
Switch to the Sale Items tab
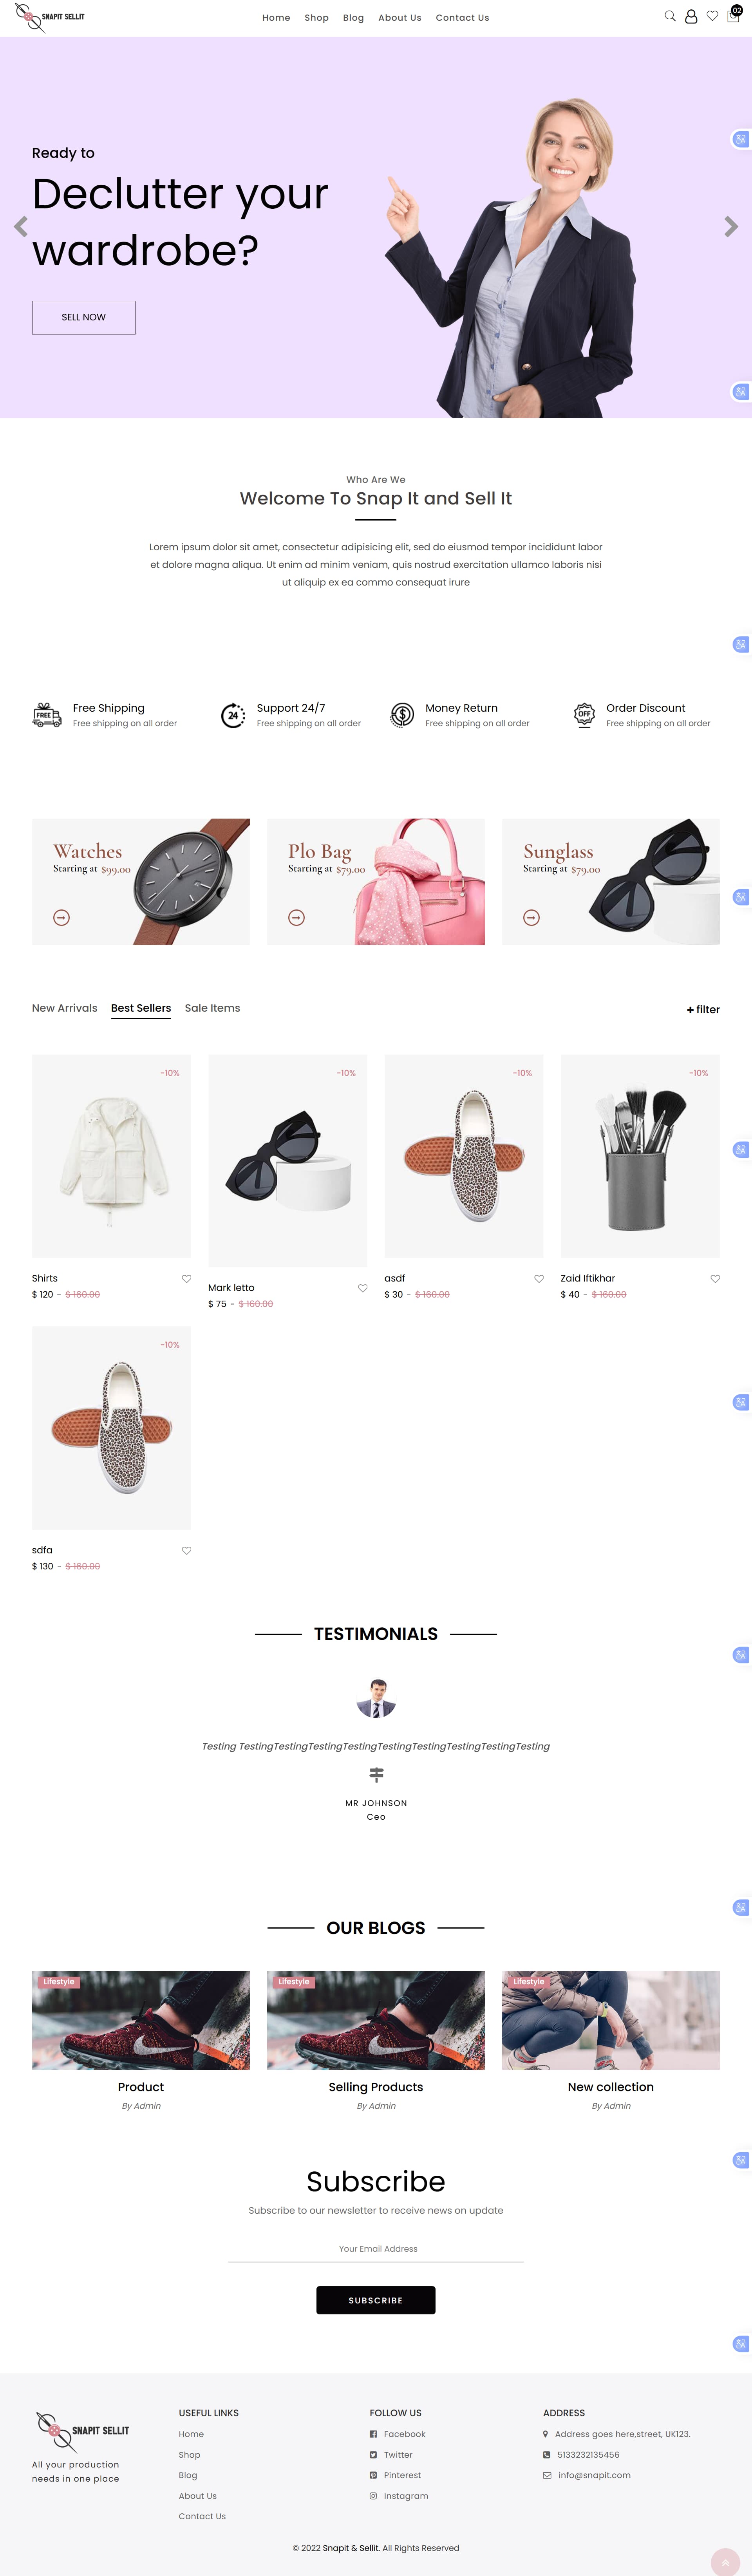click(212, 1008)
